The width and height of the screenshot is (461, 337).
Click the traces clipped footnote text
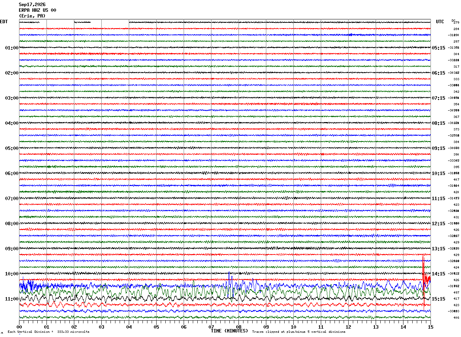299,332
